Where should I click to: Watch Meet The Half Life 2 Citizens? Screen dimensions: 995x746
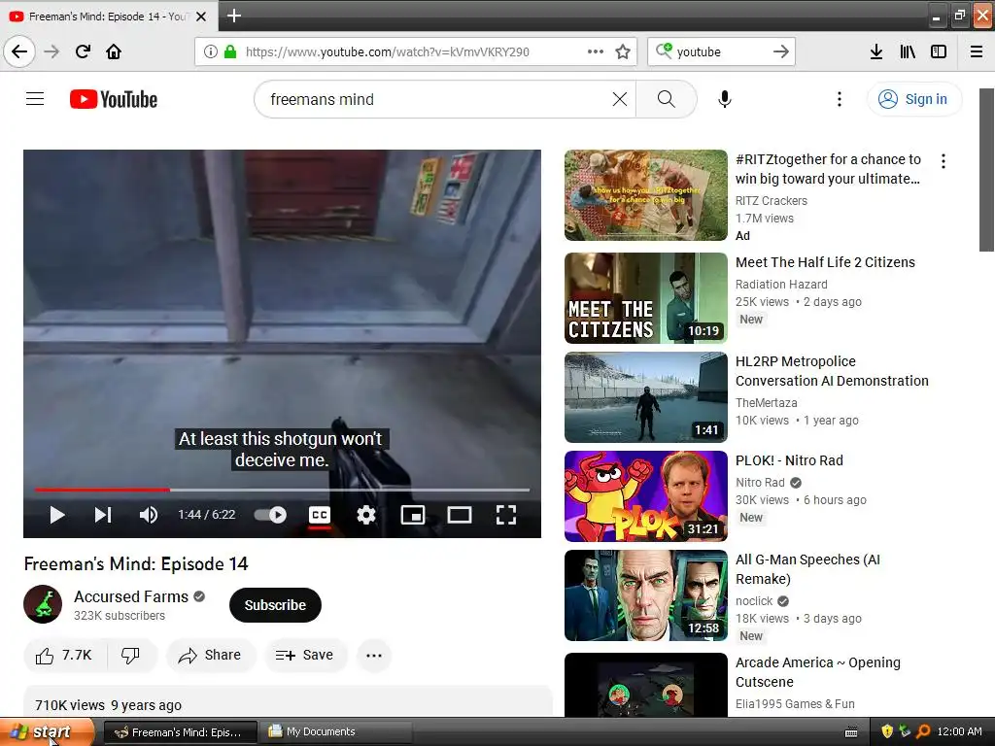[825, 262]
